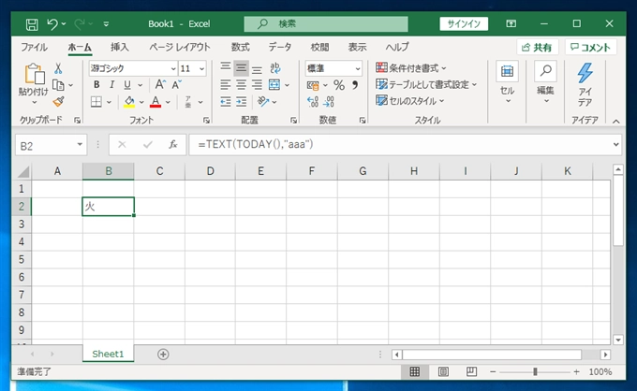Screen dimensions: 637x391
Task: Switch to the データ tab
Action: (x=280, y=47)
